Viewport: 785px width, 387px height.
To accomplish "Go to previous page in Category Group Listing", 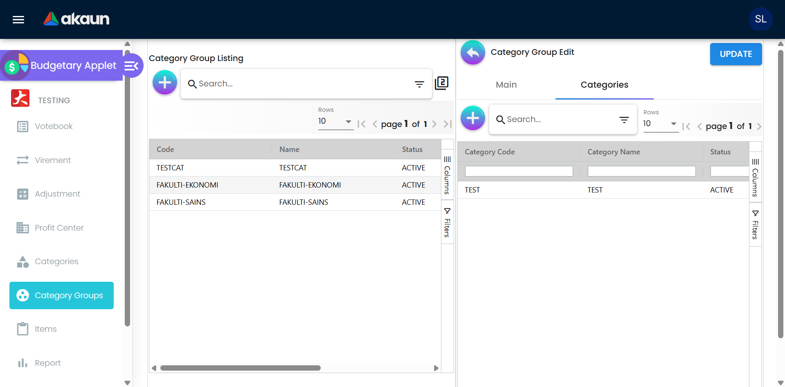I will (x=375, y=124).
